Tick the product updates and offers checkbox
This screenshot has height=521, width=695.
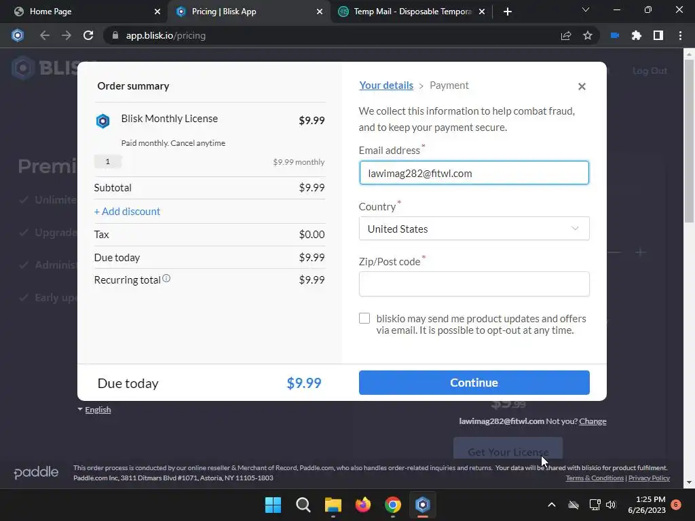coord(364,318)
